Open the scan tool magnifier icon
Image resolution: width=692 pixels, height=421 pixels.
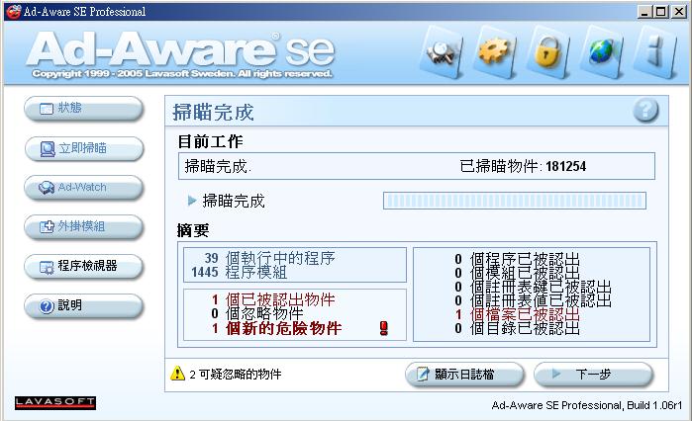(x=442, y=53)
